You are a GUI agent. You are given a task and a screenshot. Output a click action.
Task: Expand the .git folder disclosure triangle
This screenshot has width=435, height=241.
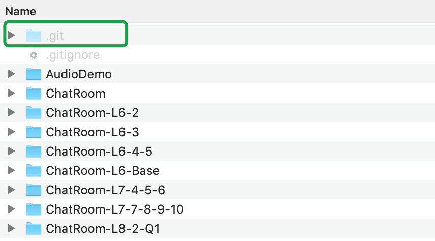coord(11,36)
